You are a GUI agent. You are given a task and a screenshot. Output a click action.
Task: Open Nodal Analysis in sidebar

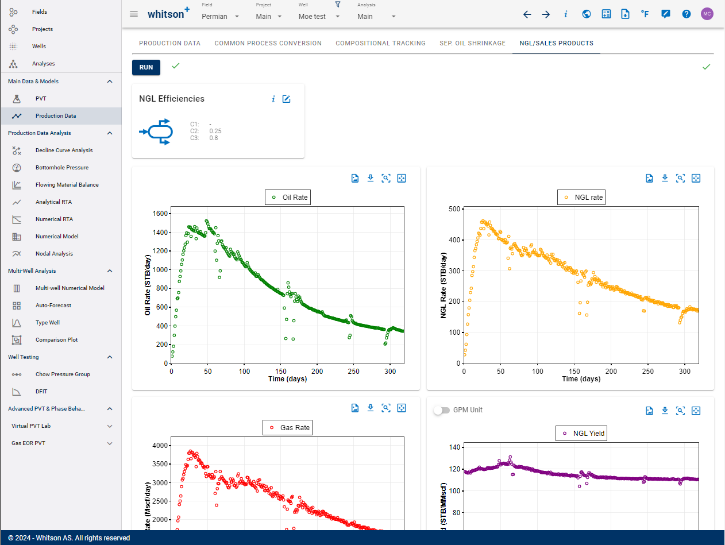pos(61,254)
